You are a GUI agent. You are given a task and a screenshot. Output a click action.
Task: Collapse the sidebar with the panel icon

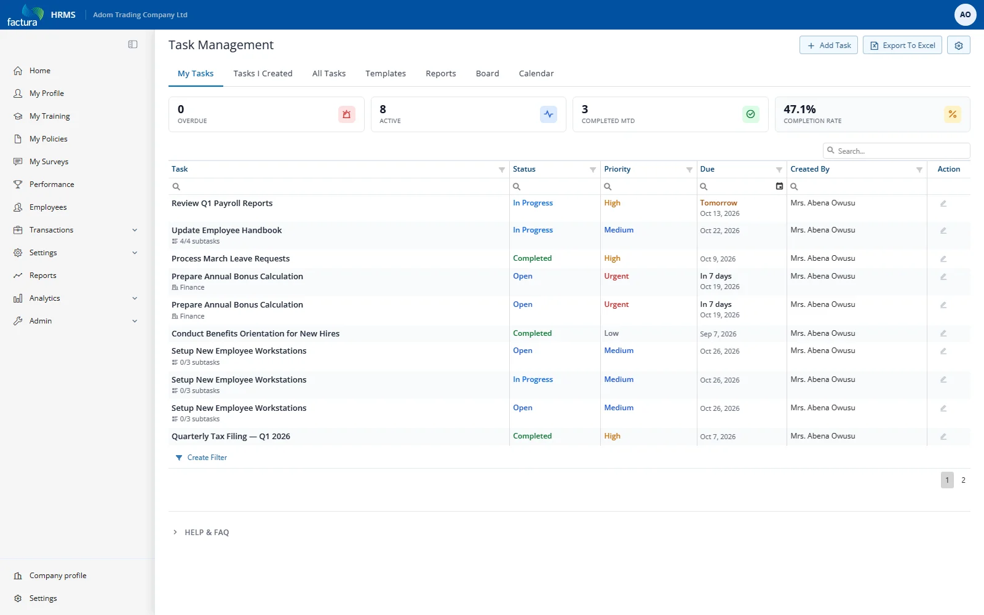pyautogui.click(x=133, y=44)
